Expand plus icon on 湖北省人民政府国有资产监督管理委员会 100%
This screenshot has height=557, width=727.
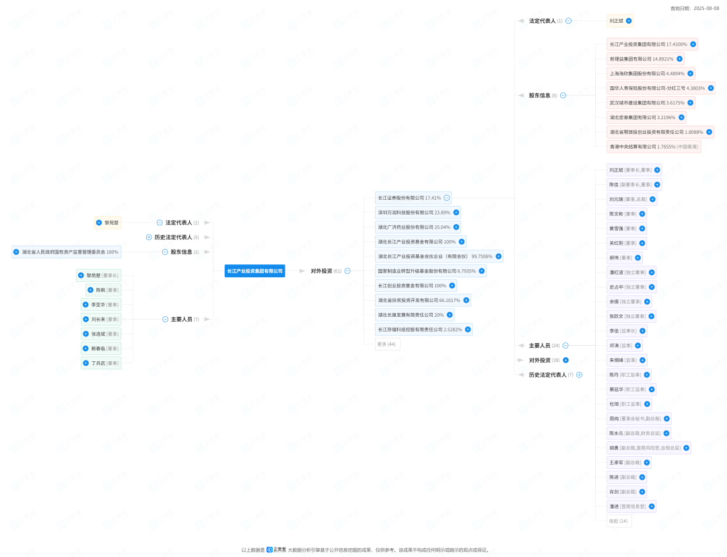16,252
